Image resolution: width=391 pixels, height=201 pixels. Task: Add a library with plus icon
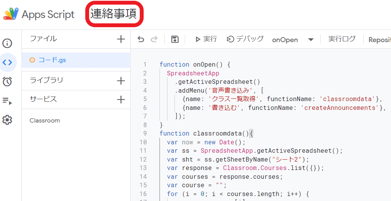click(121, 81)
